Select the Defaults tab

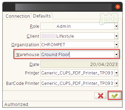(42, 16)
